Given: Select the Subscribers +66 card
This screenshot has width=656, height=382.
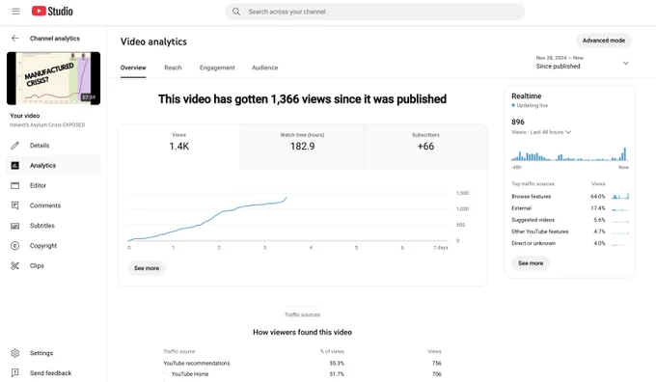Looking at the screenshot, I should pyautogui.click(x=425, y=147).
